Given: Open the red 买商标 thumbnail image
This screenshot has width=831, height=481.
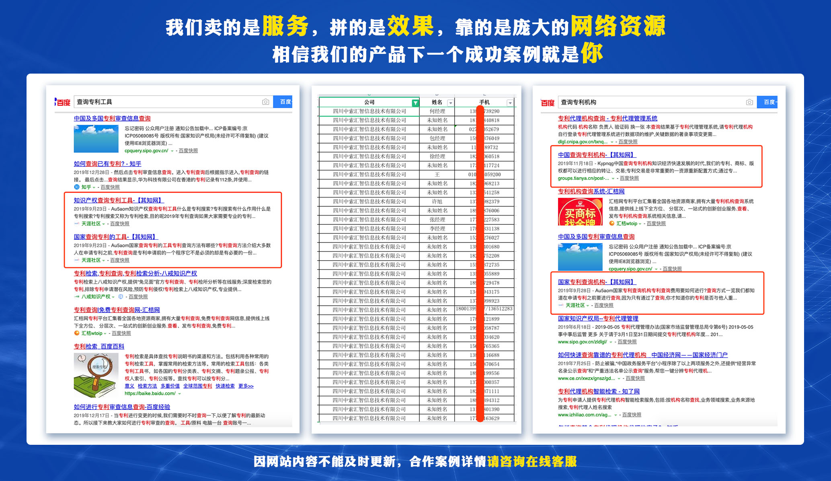Looking at the screenshot, I should [580, 212].
